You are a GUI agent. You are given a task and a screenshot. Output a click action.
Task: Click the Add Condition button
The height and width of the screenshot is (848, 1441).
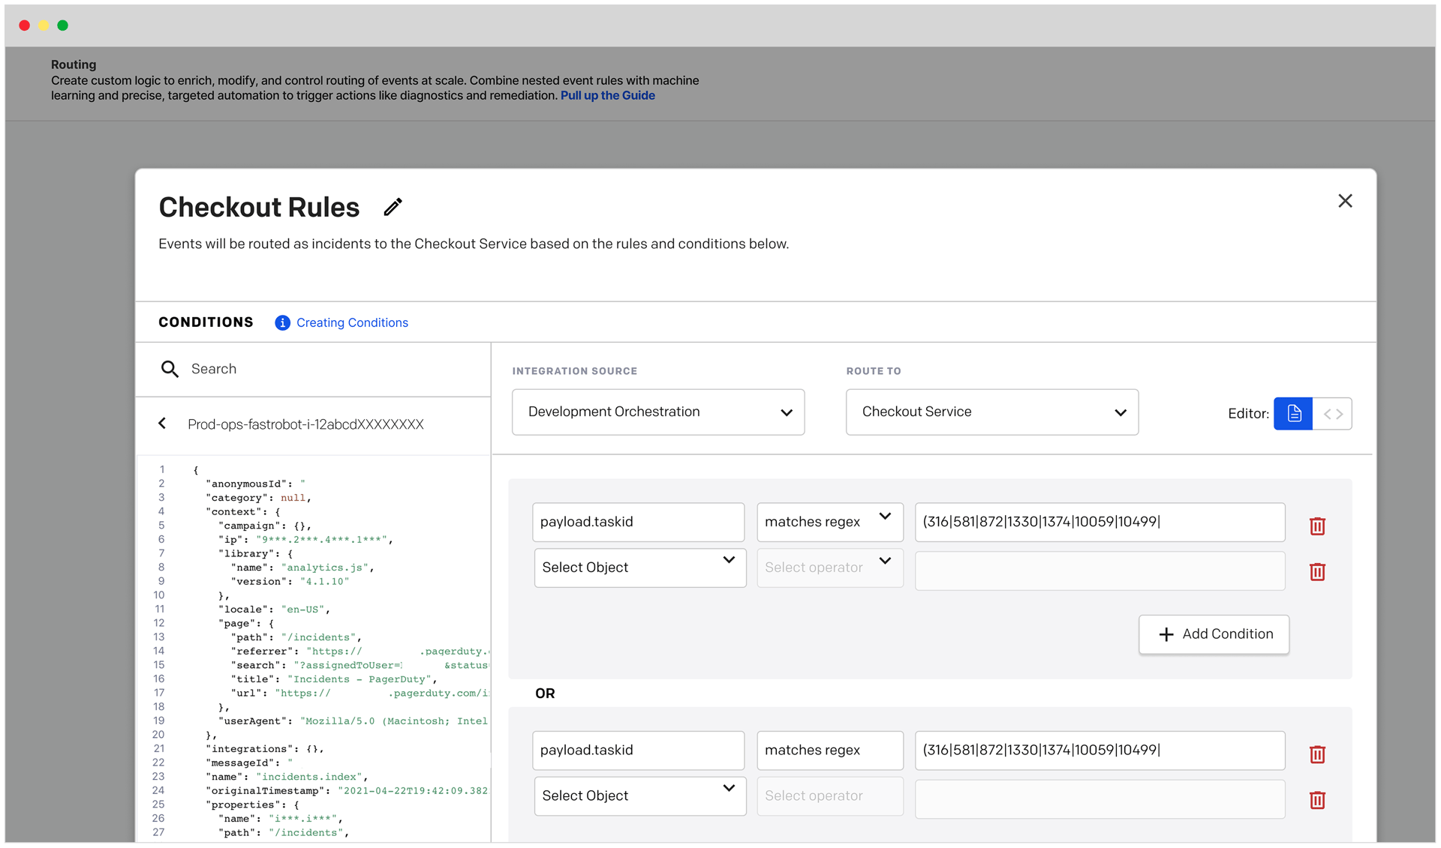pyautogui.click(x=1214, y=634)
